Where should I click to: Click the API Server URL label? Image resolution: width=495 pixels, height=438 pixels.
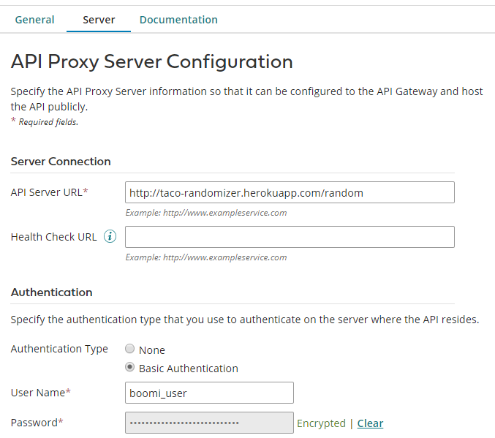coord(49,192)
